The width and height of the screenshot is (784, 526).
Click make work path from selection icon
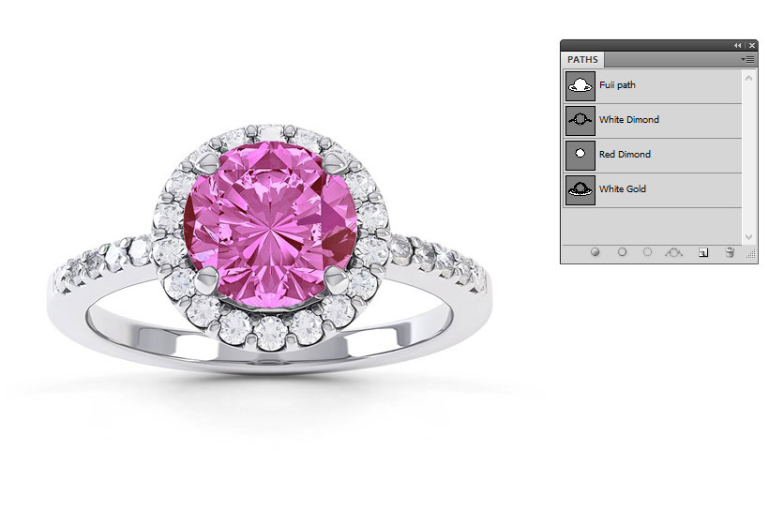673,252
